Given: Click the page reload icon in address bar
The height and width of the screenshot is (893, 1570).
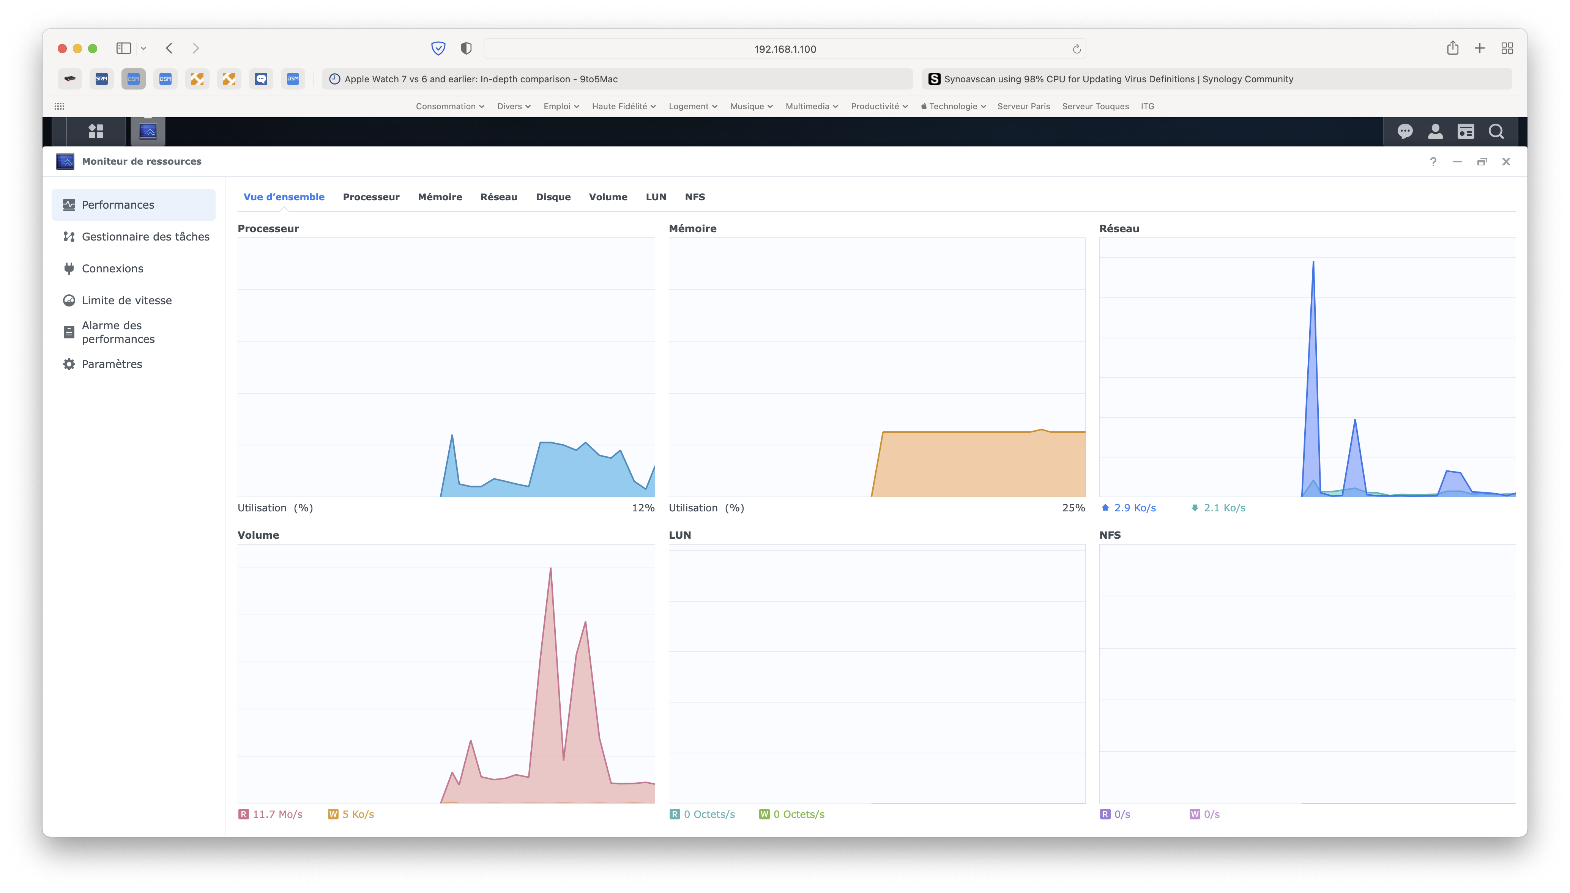Looking at the screenshot, I should 1076,49.
